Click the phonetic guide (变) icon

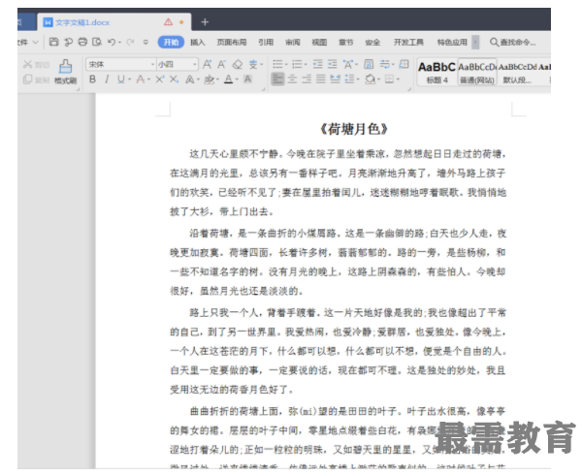(253, 65)
